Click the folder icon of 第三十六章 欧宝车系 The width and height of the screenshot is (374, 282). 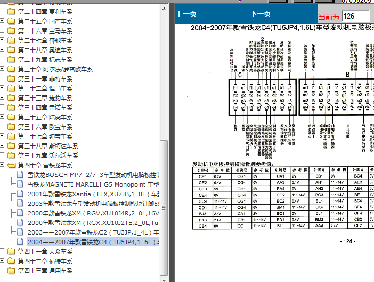pyautogui.click(x=11, y=126)
